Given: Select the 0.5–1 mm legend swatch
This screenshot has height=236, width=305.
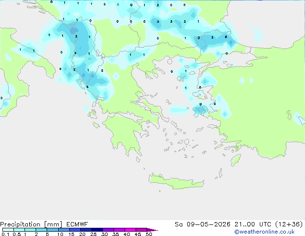Looking at the screenshot, I should 19,230.
